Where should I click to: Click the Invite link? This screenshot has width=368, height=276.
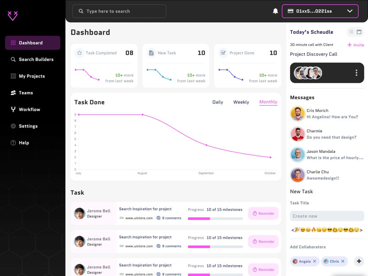(356, 45)
